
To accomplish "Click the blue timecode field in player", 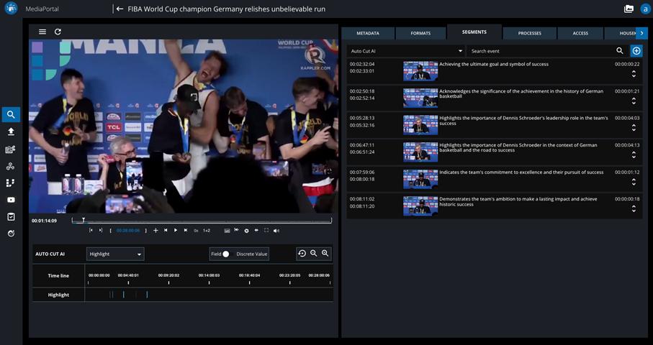I will tap(128, 231).
